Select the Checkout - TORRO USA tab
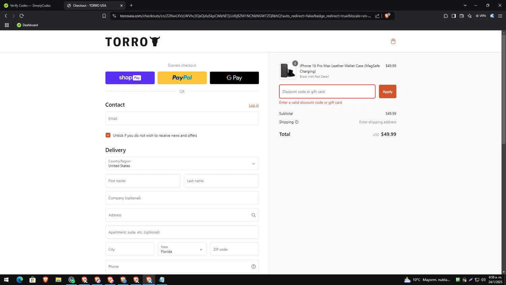The height and width of the screenshot is (285, 506). click(94, 5)
